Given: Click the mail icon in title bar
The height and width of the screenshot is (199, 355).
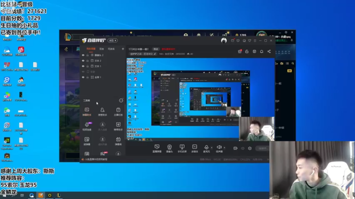Looking at the screenshot, I should click(x=233, y=41).
